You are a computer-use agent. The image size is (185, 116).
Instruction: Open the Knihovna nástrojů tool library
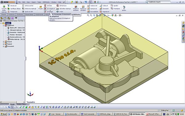tap(29, 9)
